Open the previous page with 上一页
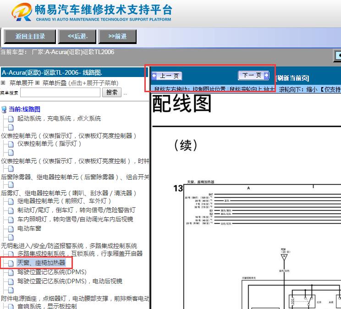 pos(167,76)
